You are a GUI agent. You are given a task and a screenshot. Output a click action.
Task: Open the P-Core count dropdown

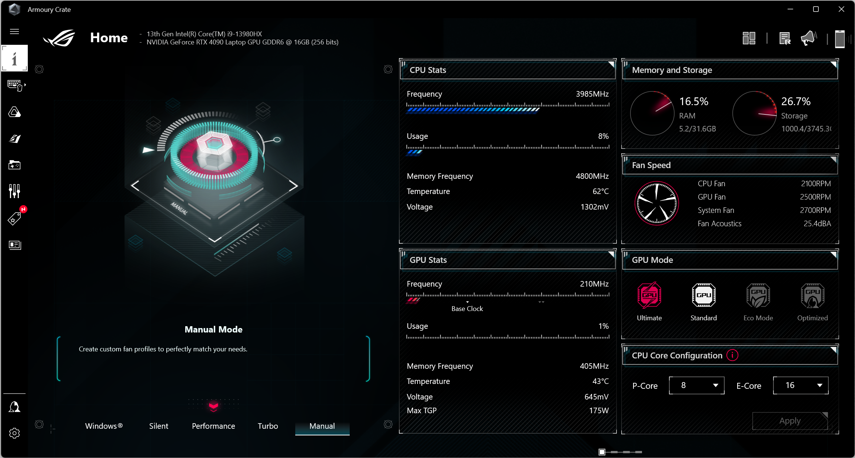point(696,385)
